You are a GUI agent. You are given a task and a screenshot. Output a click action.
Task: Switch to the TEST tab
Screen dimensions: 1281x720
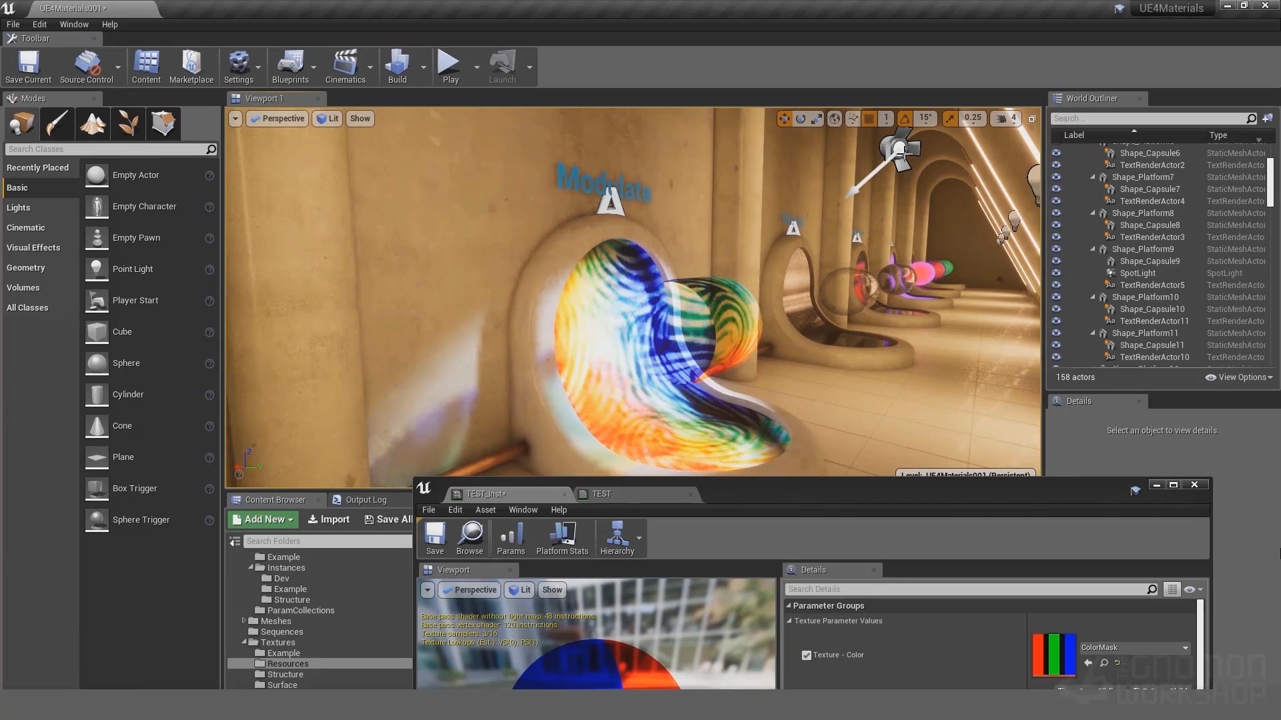[x=602, y=494]
